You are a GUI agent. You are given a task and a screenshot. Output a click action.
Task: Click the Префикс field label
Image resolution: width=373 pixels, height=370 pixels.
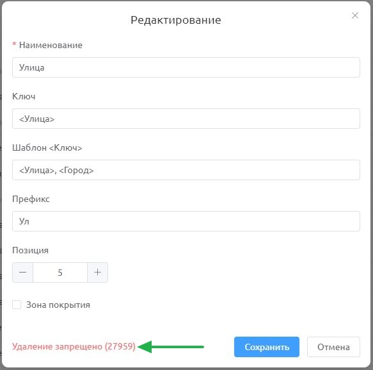31,199
